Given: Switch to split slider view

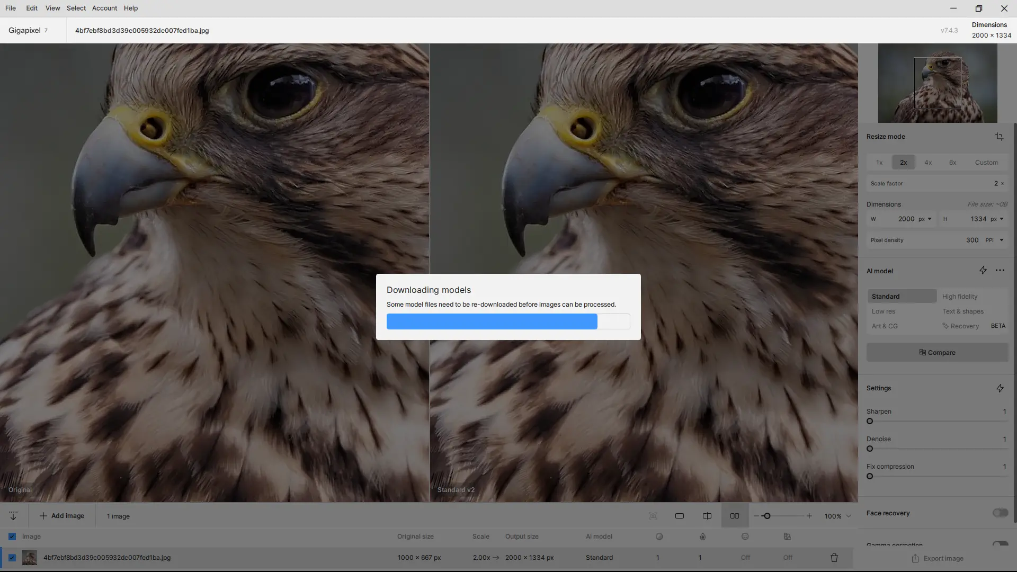Looking at the screenshot, I should [707, 516].
